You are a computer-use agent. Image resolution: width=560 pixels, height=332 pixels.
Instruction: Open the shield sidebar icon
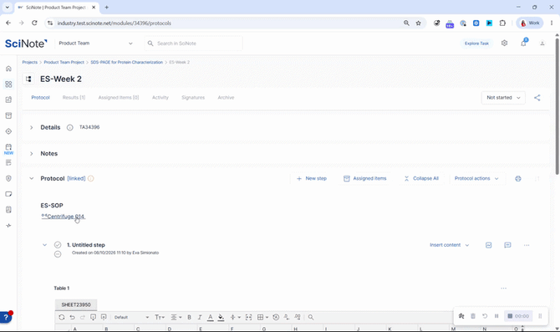tap(8, 178)
